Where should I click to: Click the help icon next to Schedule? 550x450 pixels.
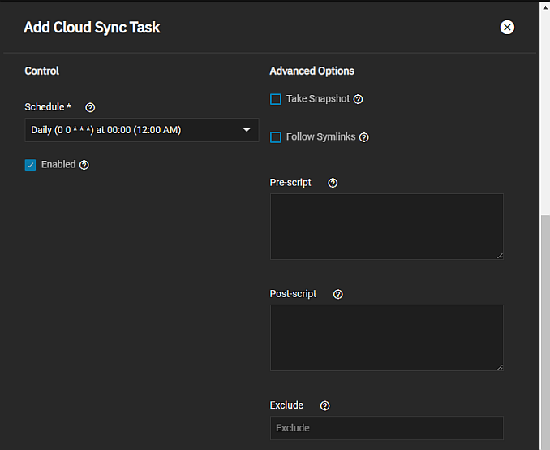pyautogui.click(x=90, y=107)
